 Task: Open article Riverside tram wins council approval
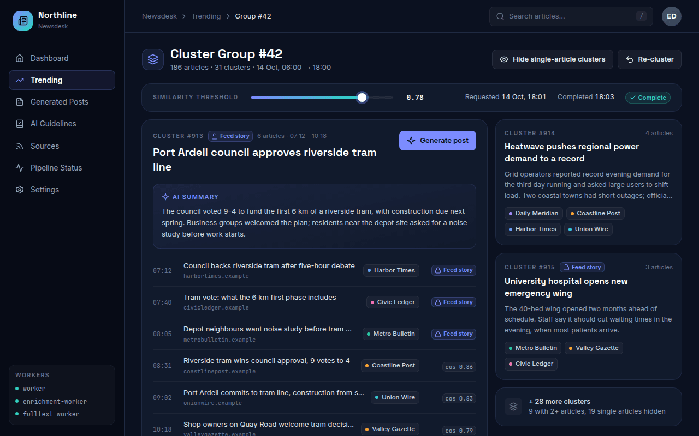266,361
